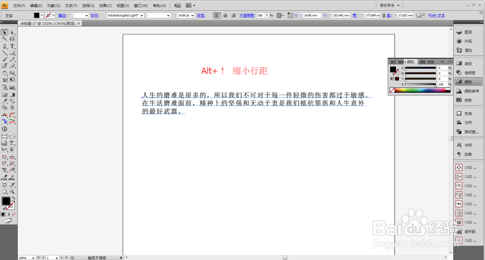
Task: Open the 对齐 (Align) panel
Action: 468,122
